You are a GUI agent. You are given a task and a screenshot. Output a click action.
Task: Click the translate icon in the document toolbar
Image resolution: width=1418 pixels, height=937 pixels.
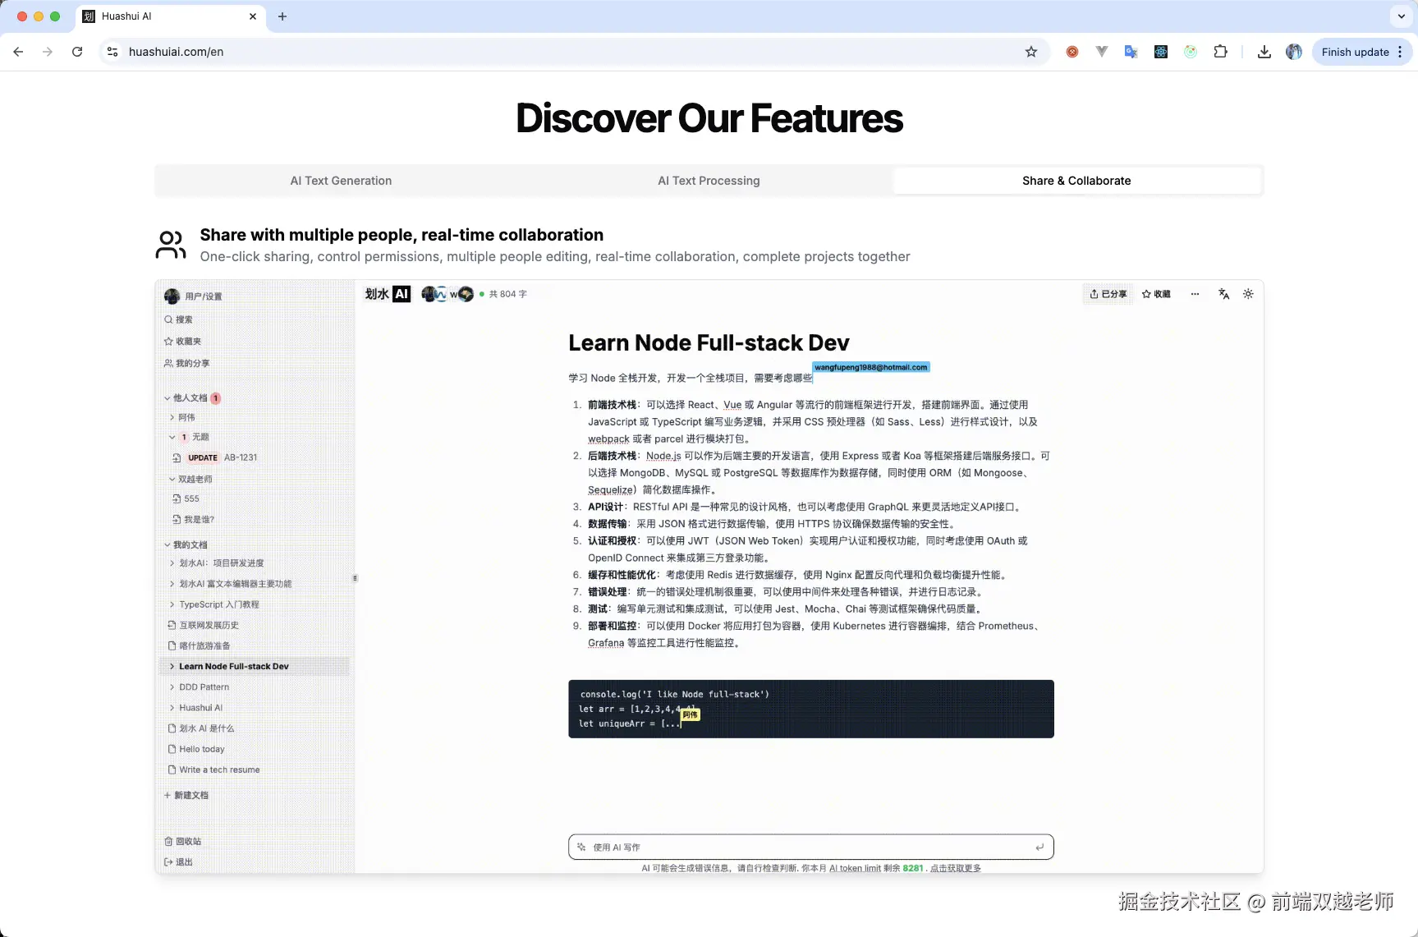1223,293
